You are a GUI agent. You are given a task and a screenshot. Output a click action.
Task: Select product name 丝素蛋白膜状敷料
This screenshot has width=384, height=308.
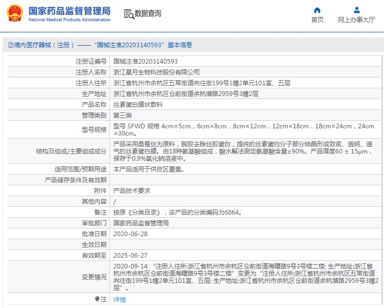pyautogui.click(x=138, y=104)
